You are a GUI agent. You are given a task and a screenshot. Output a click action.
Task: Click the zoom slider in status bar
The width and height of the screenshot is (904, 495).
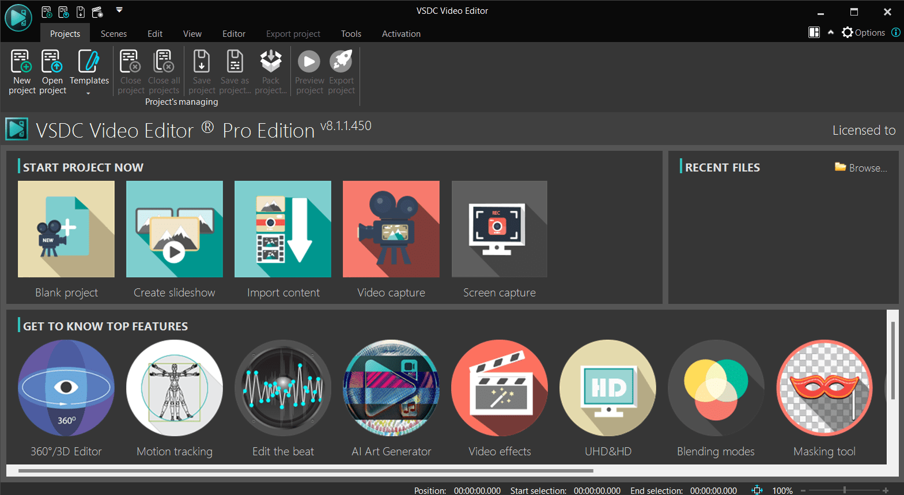pyautogui.click(x=845, y=490)
